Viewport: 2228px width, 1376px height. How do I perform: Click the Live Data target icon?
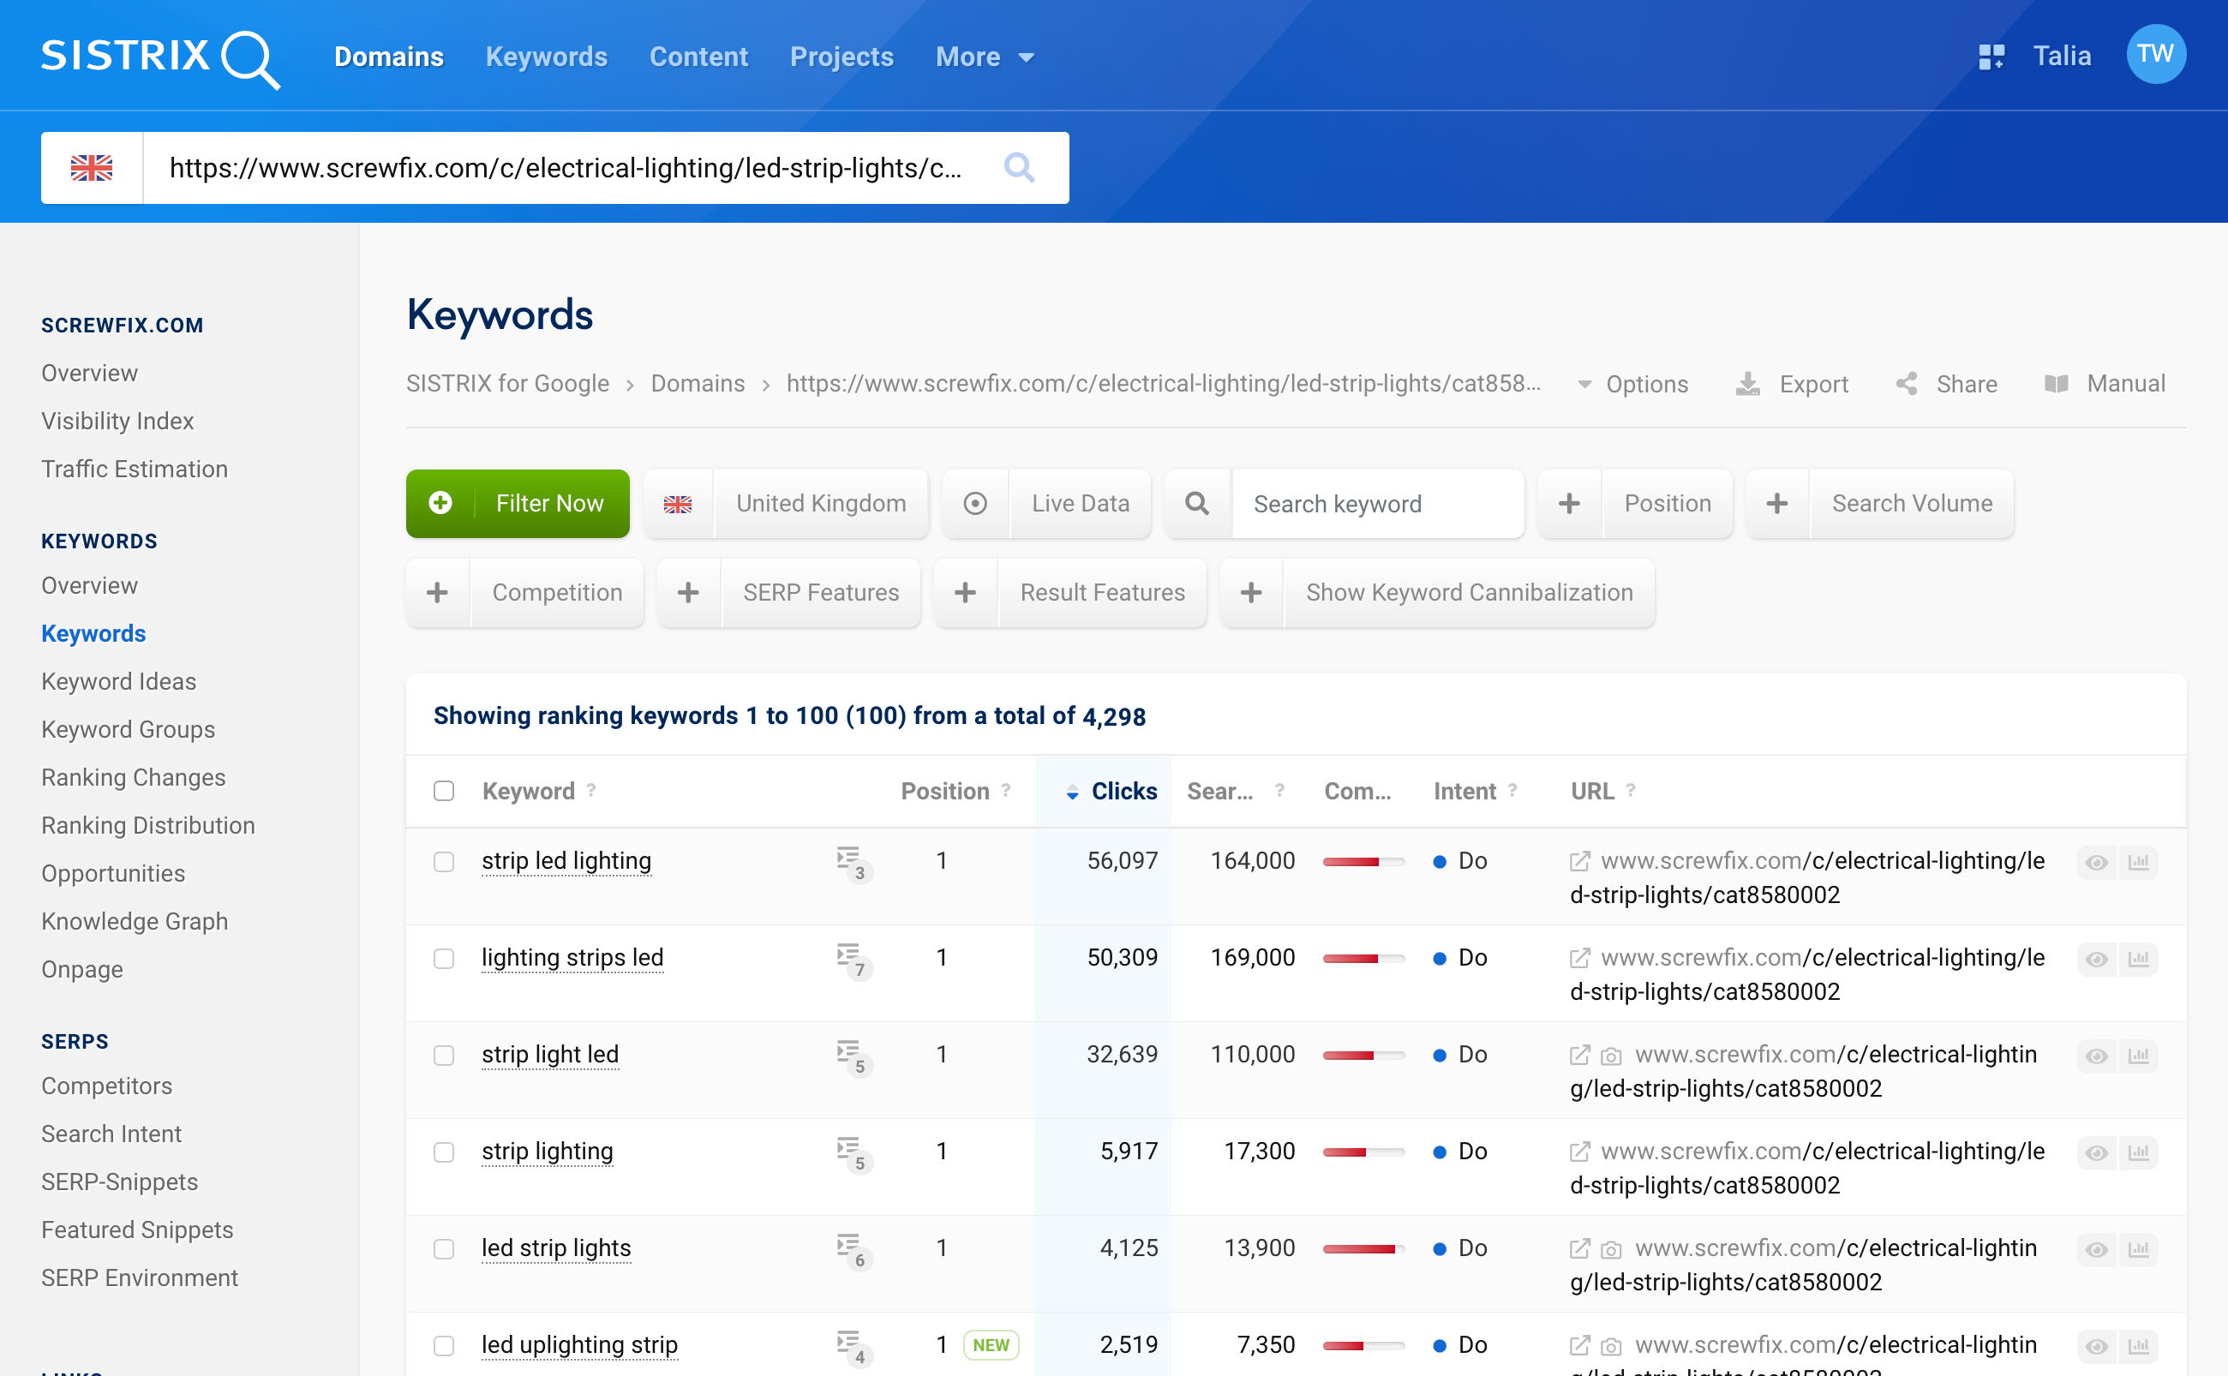tap(975, 503)
